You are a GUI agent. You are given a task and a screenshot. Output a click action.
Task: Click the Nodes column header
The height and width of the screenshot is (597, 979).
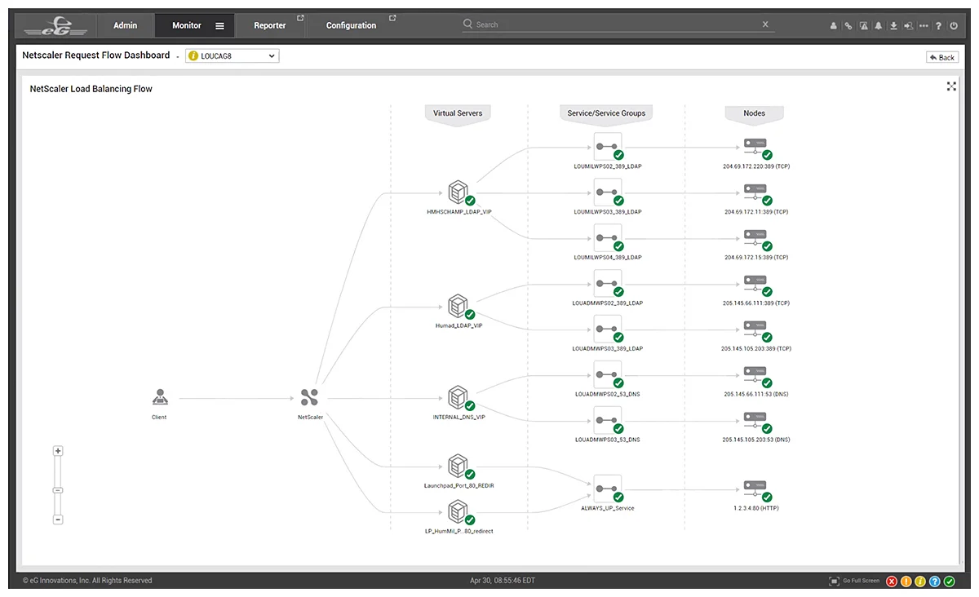pyautogui.click(x=755, y=113)
